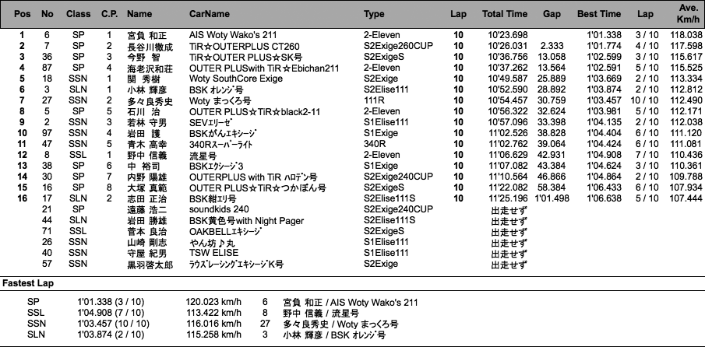Select car name 'TiR☆OUTER PLUS☆SK号'
The height and width of the screenshot is (347, 705).
245,57
